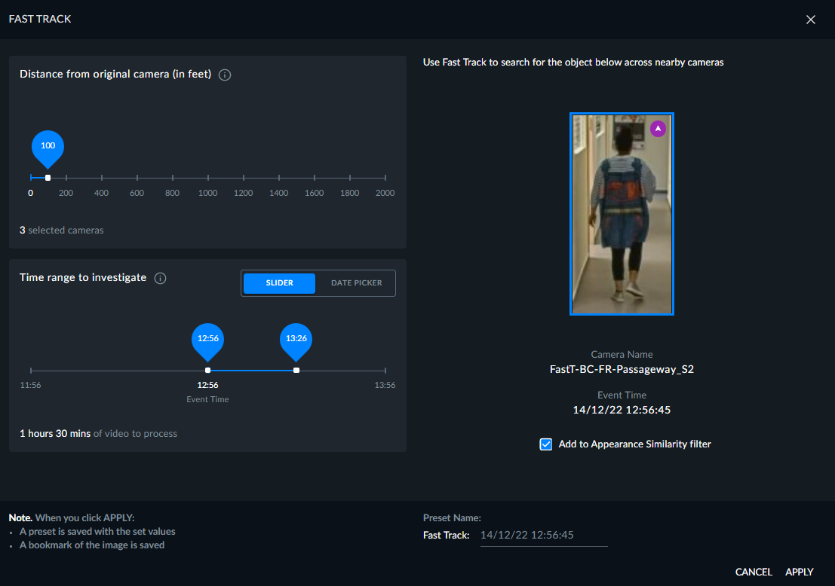Image resolution: width=835 pixels, height=586 pixels.
Task: Click the distance slider handle at 100
Action: coord(48,178)
